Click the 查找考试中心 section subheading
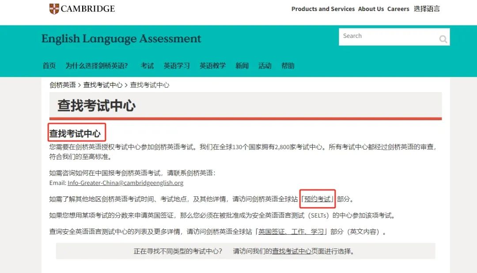This screenshot has height=273, width=477. point(75,133)
